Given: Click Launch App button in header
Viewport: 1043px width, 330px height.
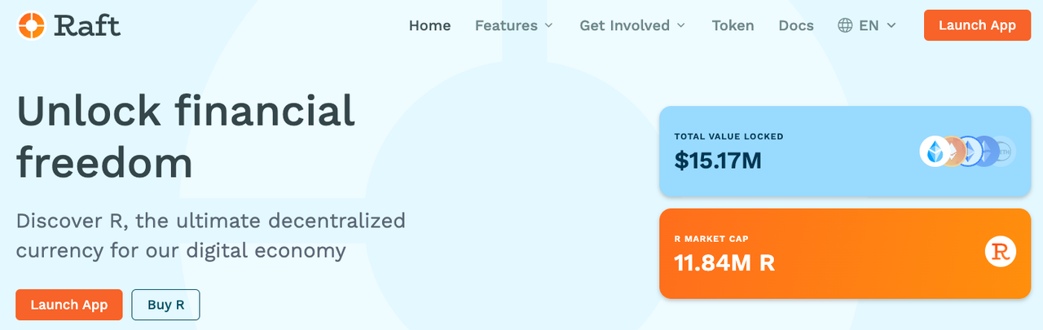Looking at the screenshot, I should coord(977,25).
